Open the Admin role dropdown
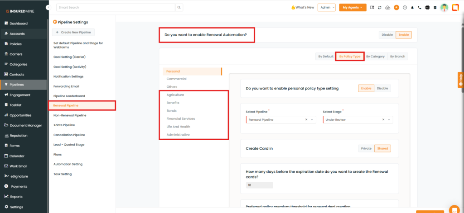The width and height of the screenshot is (464, 213). (326, 8)
